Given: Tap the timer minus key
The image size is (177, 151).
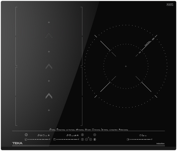Looking at the screenshot, I should click(87, 139).
